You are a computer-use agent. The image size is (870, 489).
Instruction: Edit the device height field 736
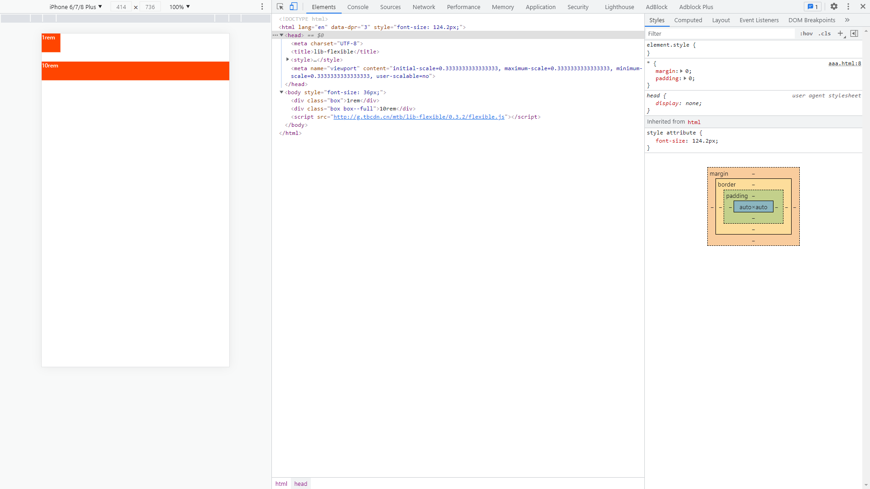[x=150, y=7]
